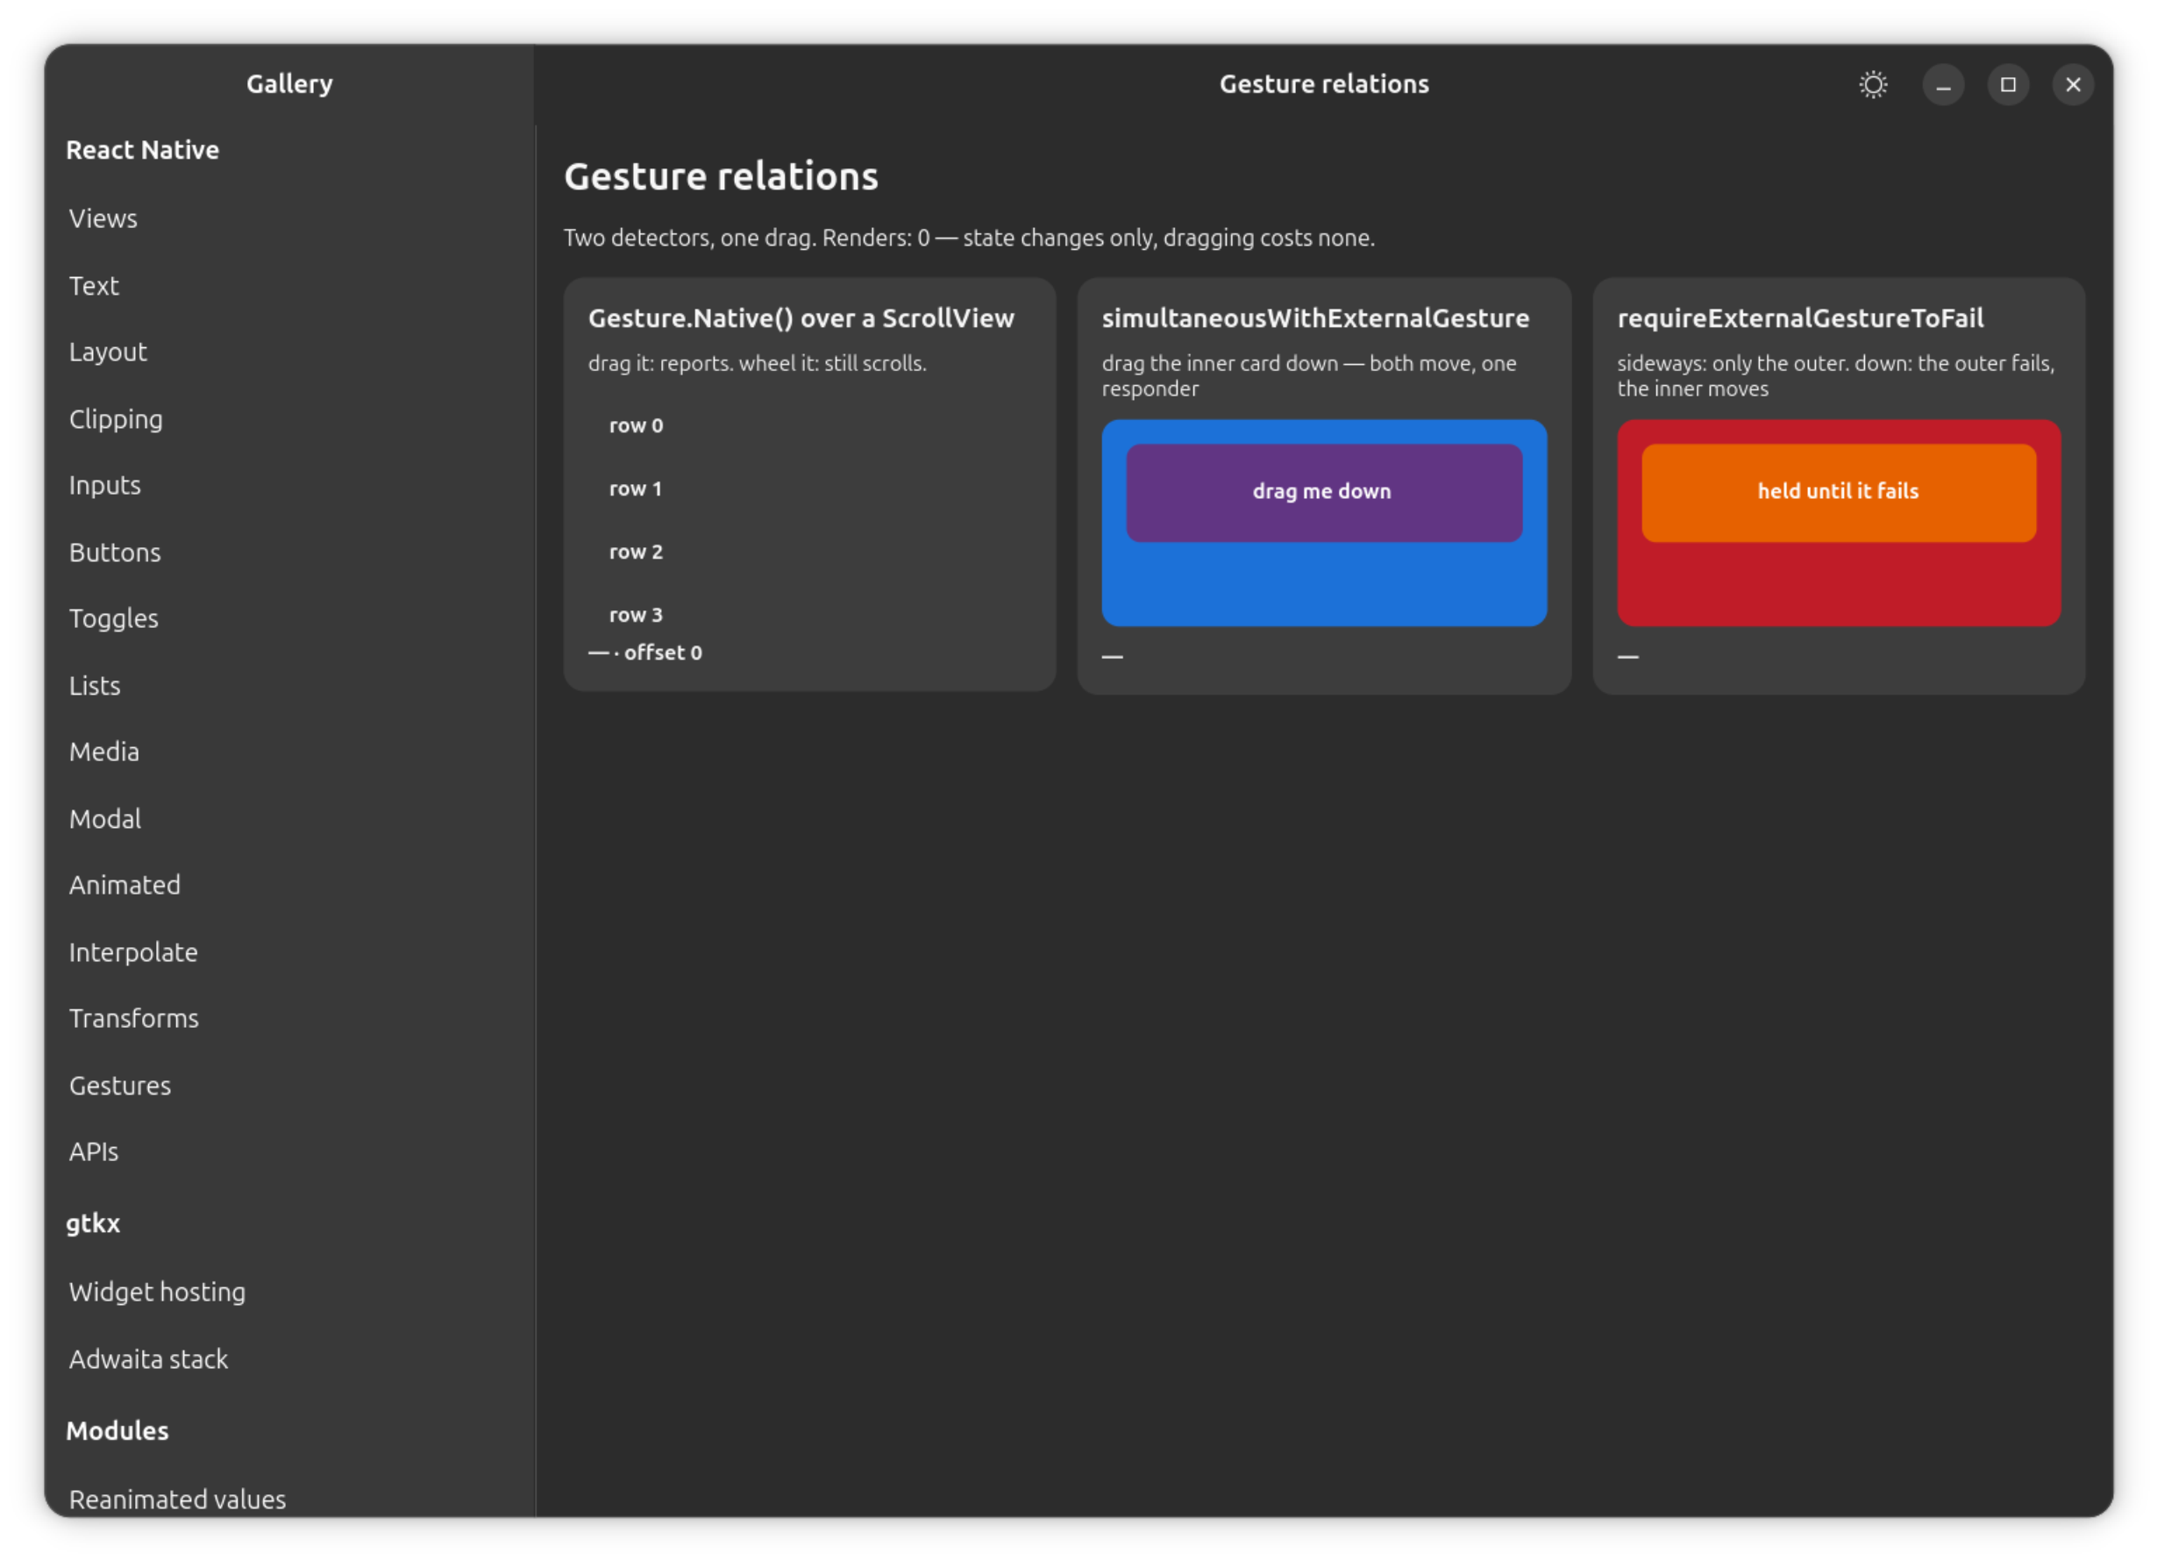Close the Gallery window
This screenshot has height=1561, width=2157.
click(2072, 85)
